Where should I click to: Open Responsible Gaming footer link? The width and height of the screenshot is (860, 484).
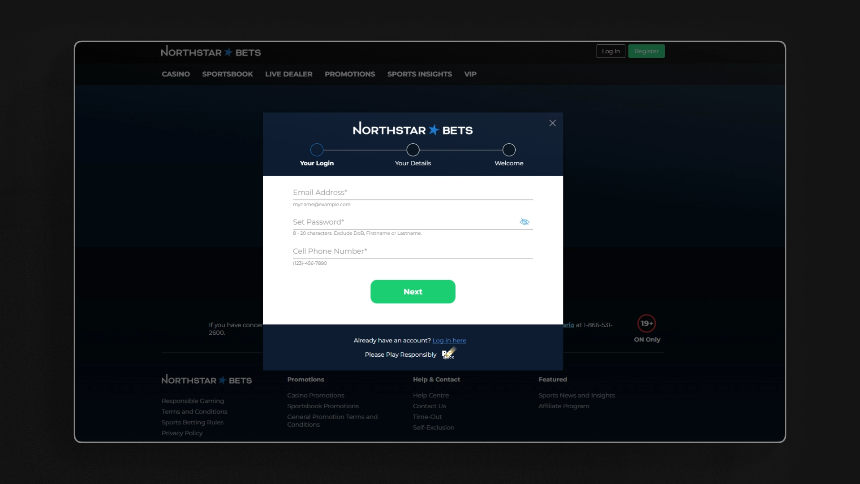(193, 401)
